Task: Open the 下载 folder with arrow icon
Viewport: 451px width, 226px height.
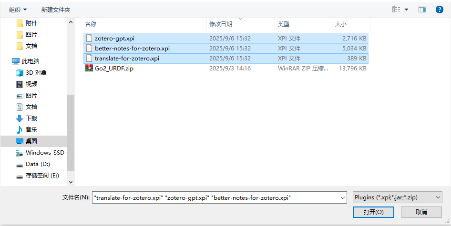Action: 19,118
